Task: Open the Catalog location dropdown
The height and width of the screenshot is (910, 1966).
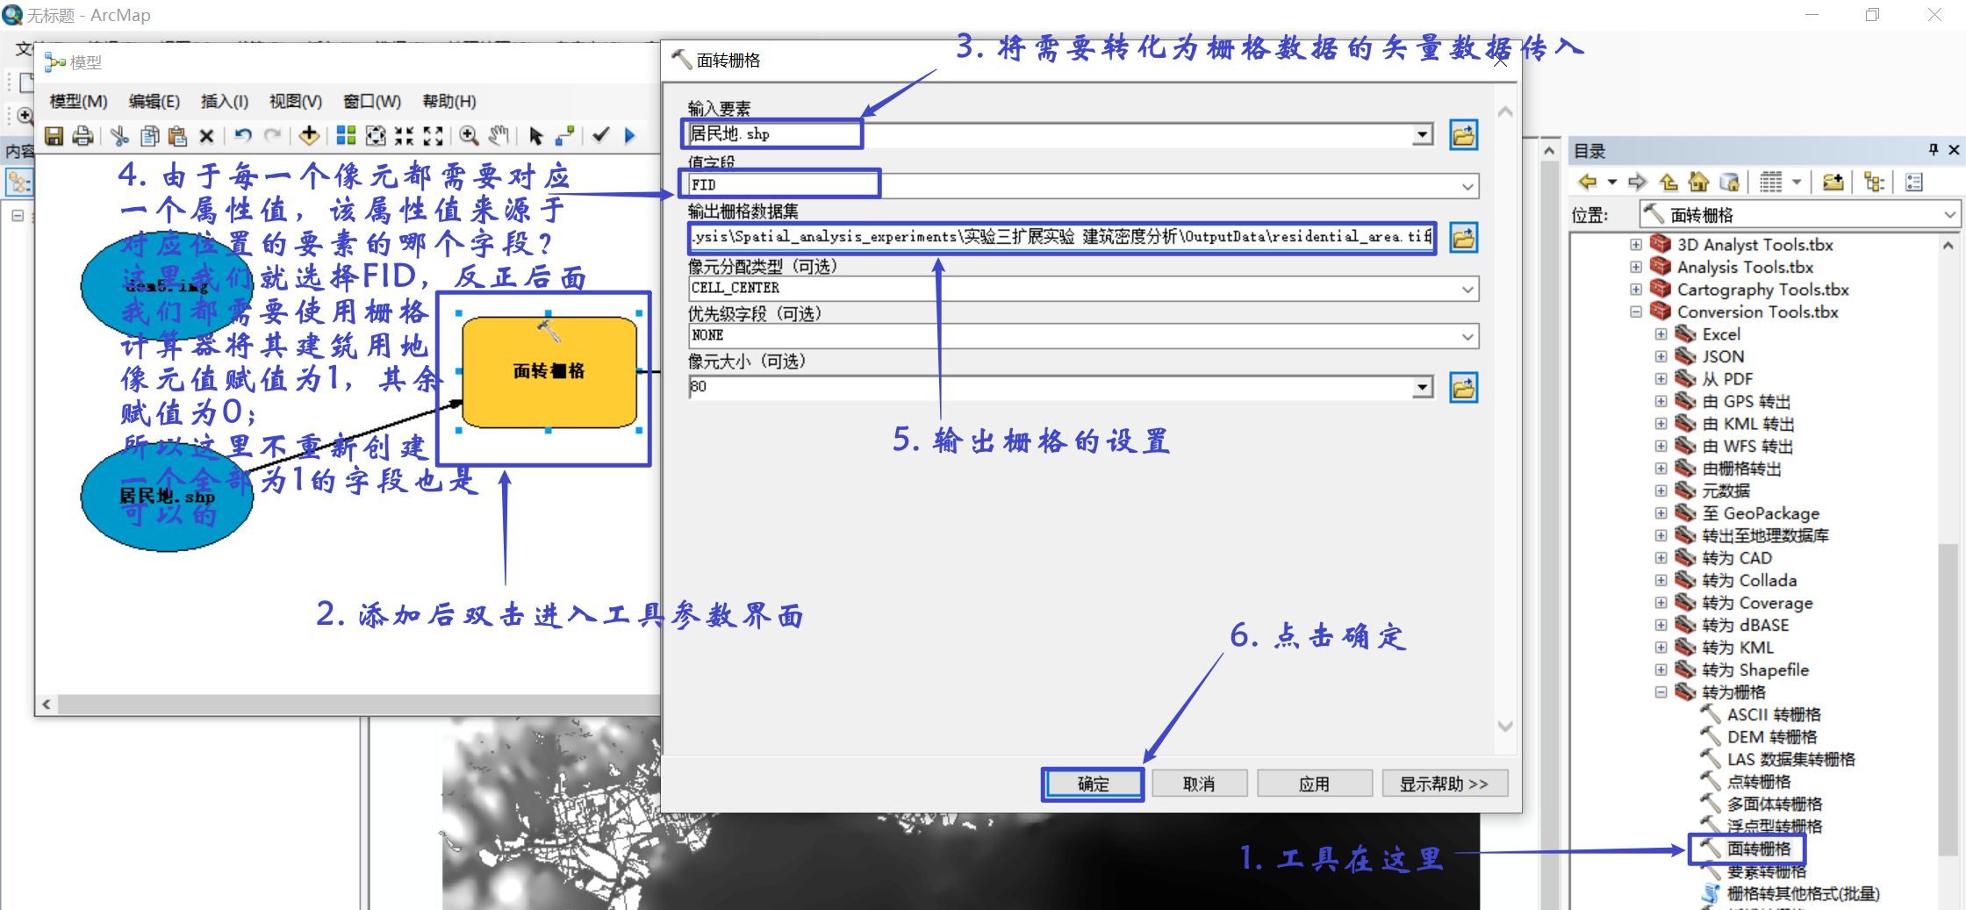Action: [x=1949, y=215]
